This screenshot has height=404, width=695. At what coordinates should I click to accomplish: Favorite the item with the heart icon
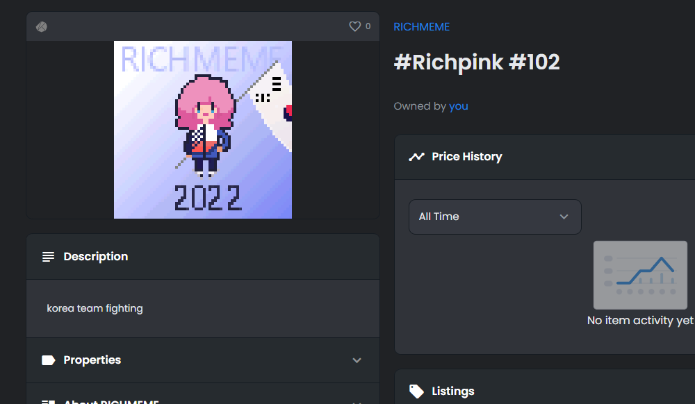[x=354, y=26]
